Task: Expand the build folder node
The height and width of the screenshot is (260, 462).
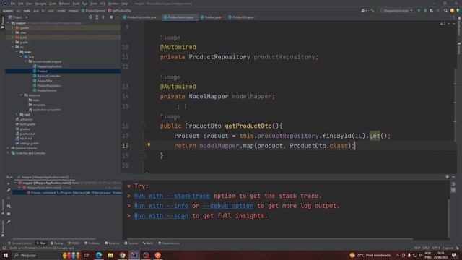Action: pos(13,38)
